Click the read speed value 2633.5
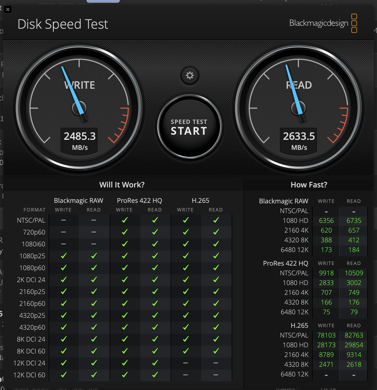Image resolution: width=377 pixels, height=390 pixels. coord(299,136)
